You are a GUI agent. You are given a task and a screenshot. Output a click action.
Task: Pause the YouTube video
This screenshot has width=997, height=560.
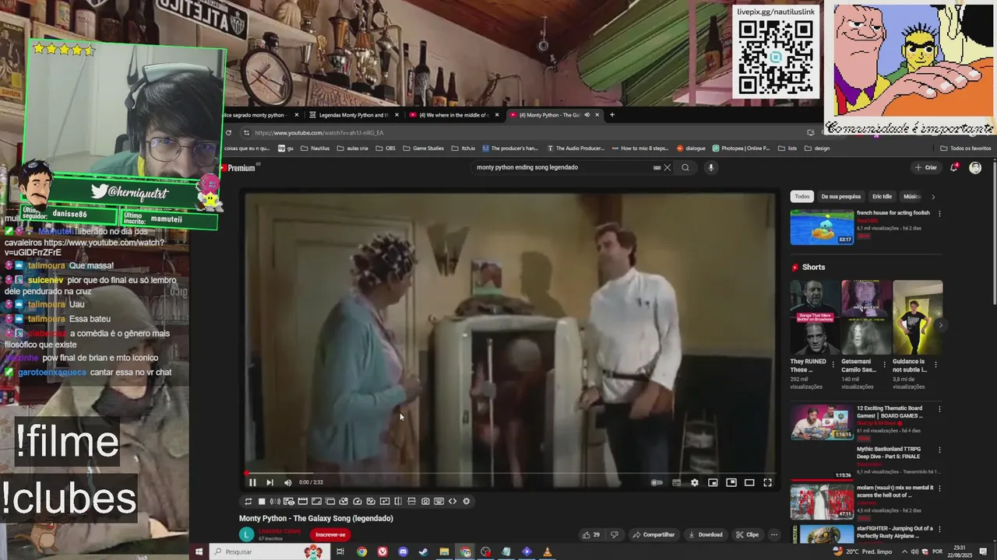click(252, 482)
